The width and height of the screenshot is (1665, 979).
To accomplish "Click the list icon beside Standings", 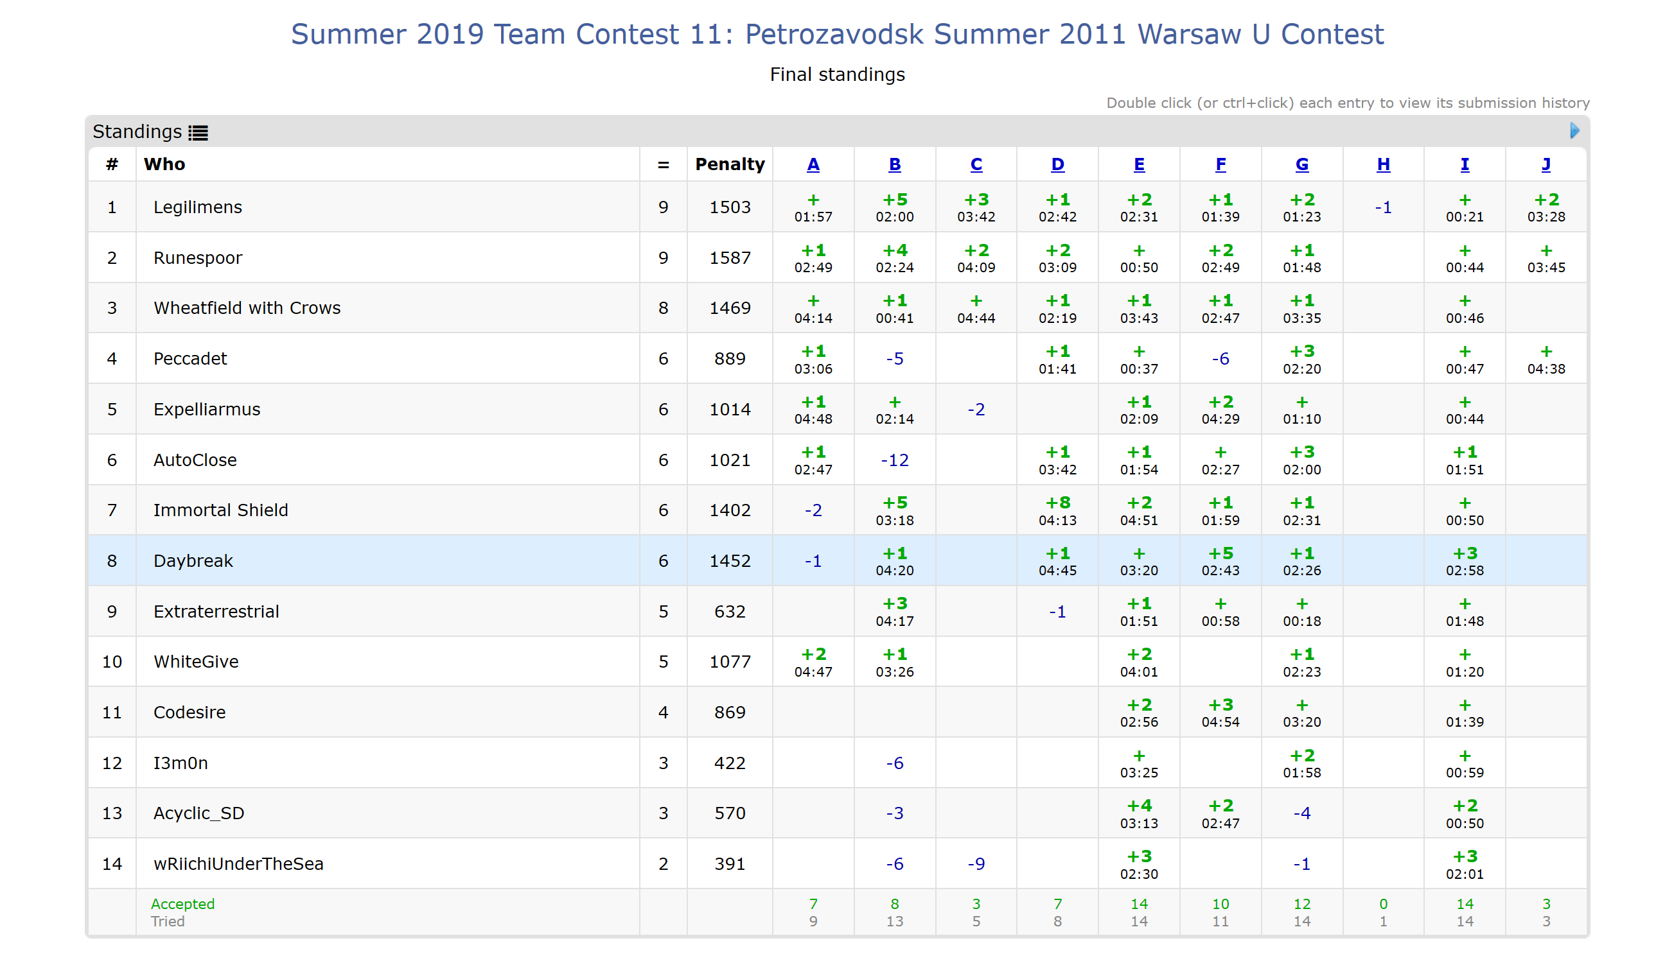I will pyautogui.click(x=198, y=133).
